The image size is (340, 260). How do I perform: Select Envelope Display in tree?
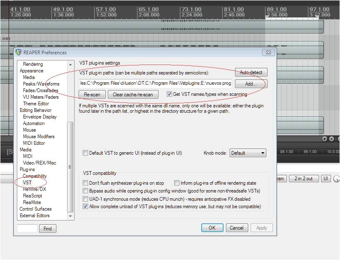click(x=40, y=117)
